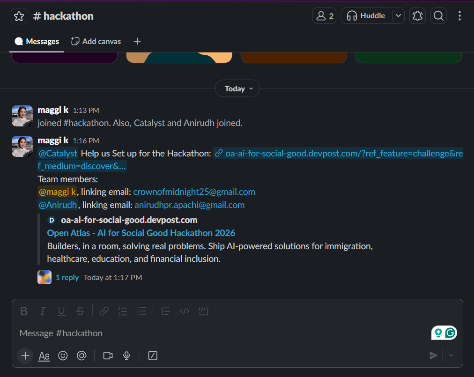Toggle blockquote formatting

point(165,311)
